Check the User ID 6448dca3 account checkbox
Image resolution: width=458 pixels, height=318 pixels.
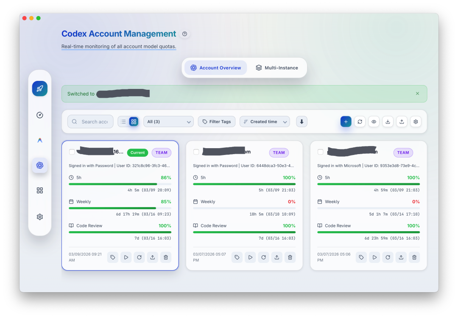(x=196, y=152)
